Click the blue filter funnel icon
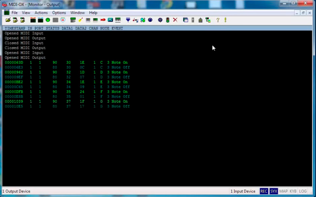 [x=128, y=20]
